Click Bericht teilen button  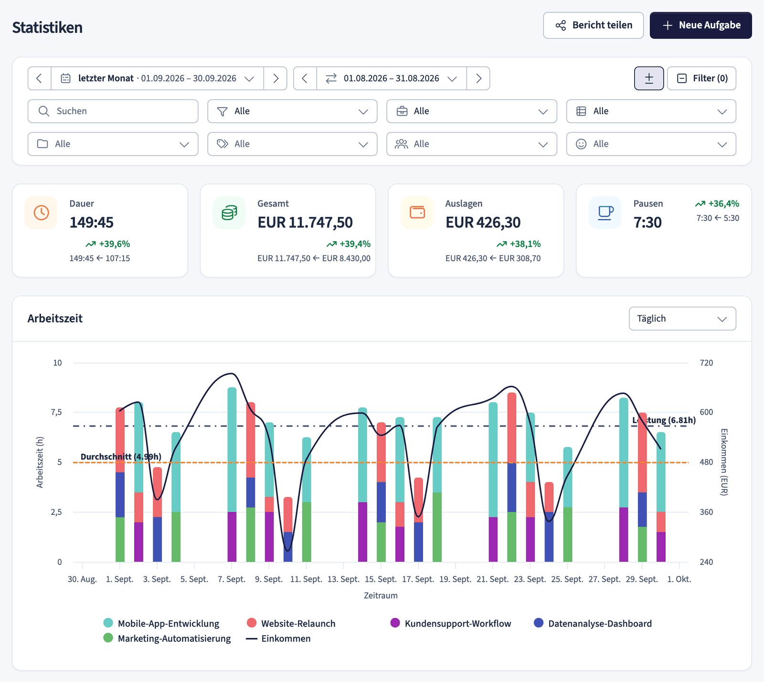coord(594,25)
